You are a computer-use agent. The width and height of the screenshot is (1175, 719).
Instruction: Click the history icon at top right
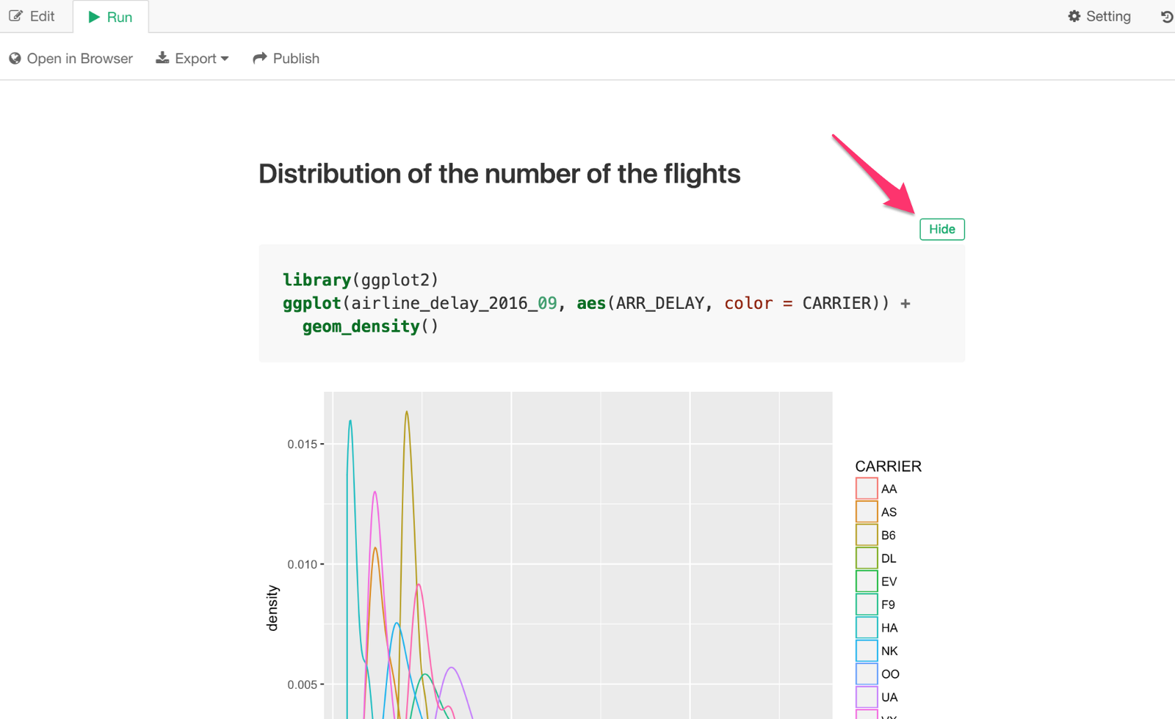click(1166, 16)
